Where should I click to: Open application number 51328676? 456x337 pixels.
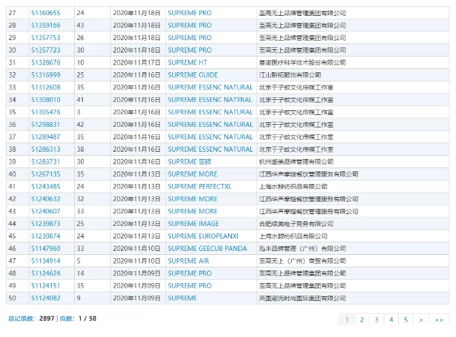point(45,62)
